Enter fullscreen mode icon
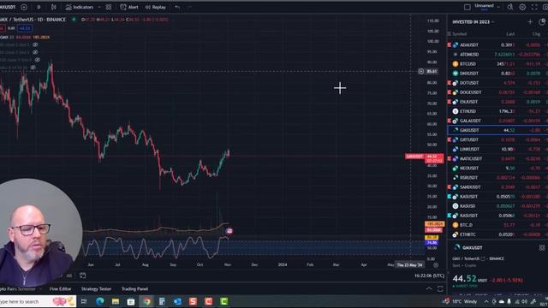The height and width of the screenshot is (308, 548). 534,7
